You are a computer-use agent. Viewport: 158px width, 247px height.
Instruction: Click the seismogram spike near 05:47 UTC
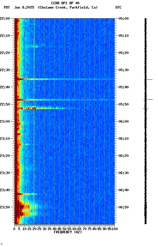point(148,99)
